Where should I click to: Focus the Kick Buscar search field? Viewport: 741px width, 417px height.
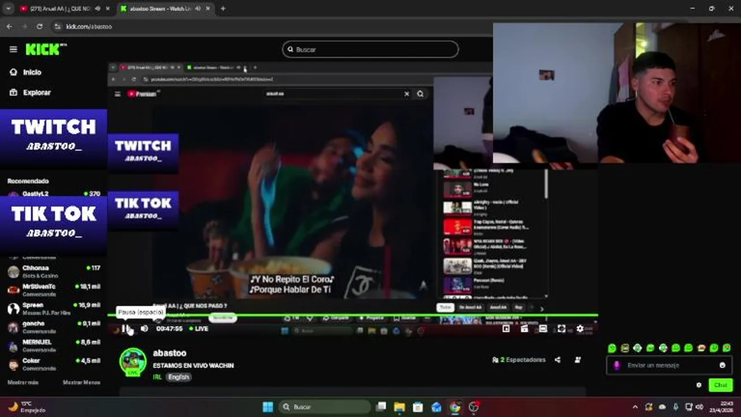[370, 49]
